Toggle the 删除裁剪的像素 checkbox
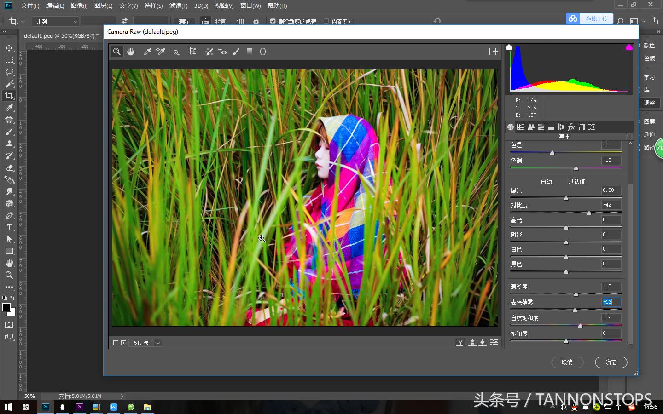The width and height of the screenshot is (663, 414). click(273, 21)
